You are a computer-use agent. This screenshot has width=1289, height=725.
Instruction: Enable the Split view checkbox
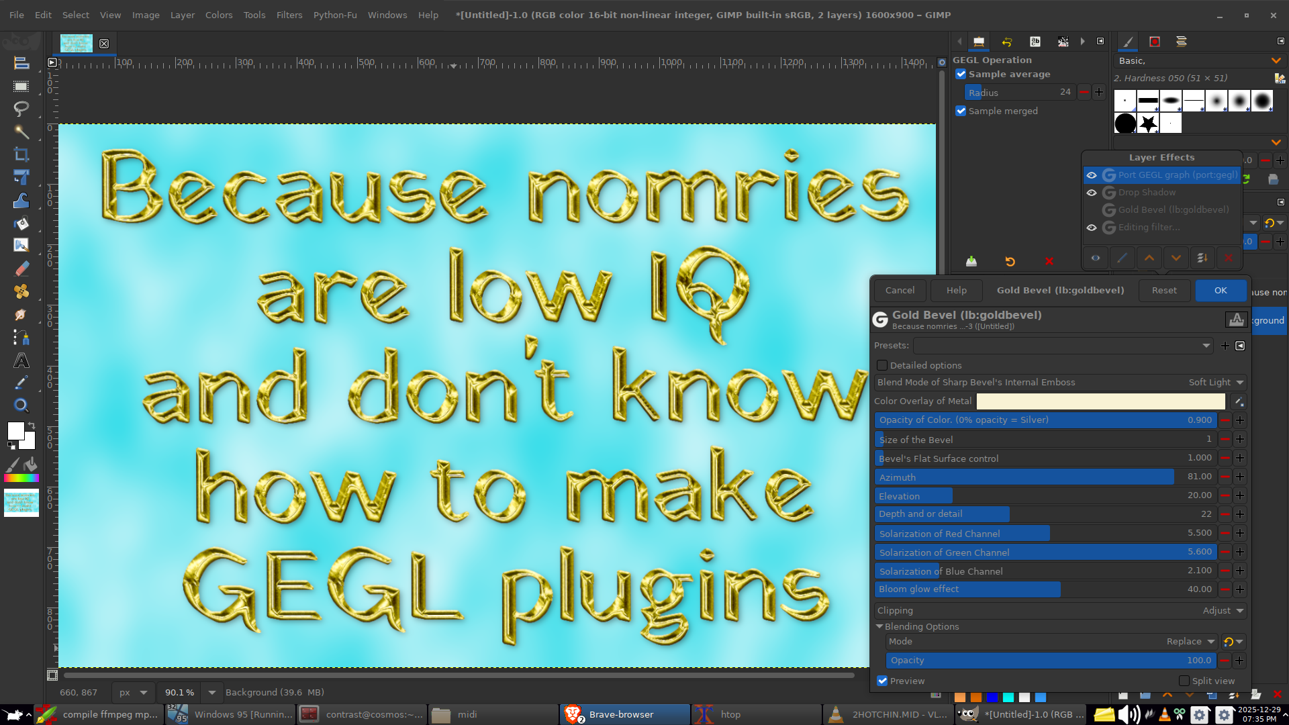[x=1184, y=681]
